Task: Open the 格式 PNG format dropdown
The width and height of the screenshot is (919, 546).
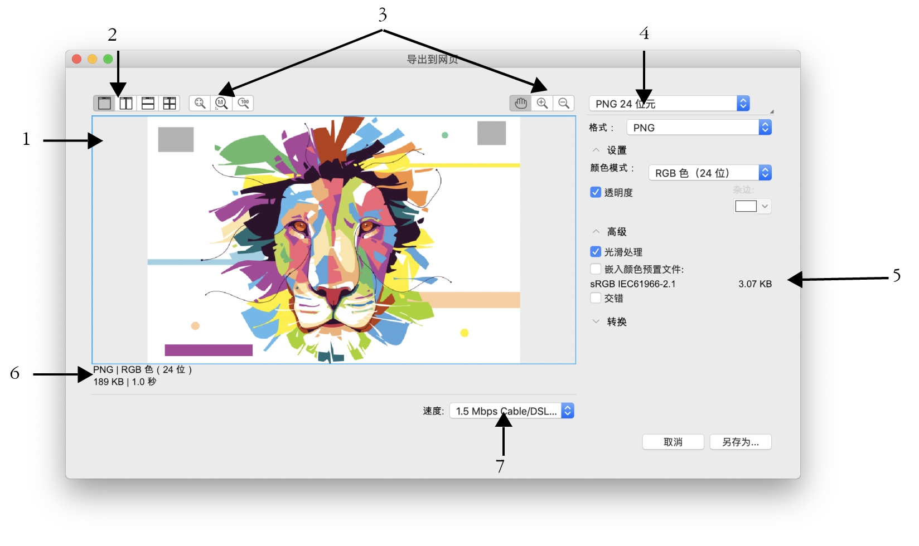Action: coord(699,128)
